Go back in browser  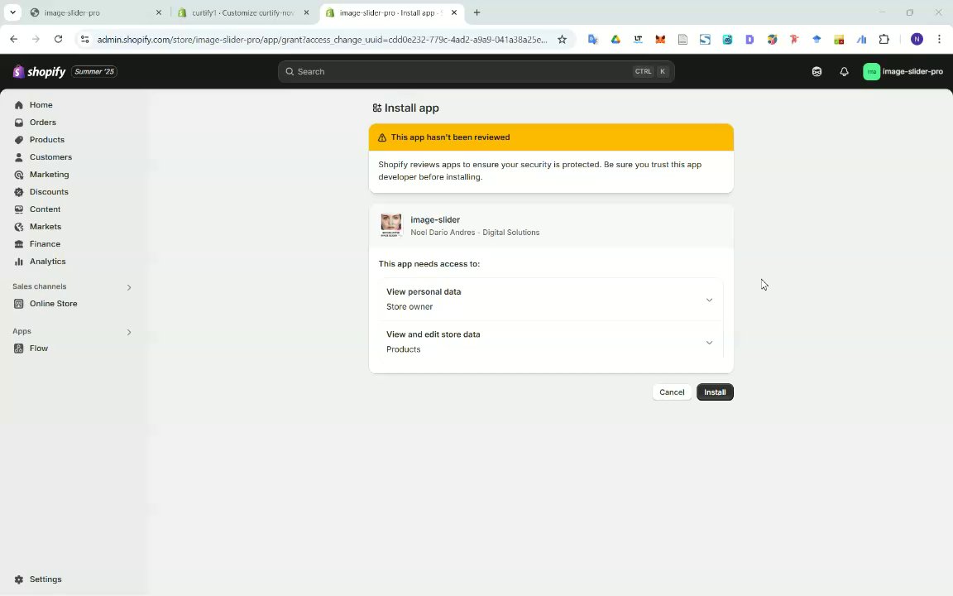pos(14,40)
